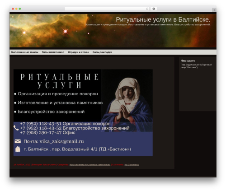Click the bullet Изготовление и установка памятников in banner
This screenshot has height=191, width=226.
click(x=58, y=103)
